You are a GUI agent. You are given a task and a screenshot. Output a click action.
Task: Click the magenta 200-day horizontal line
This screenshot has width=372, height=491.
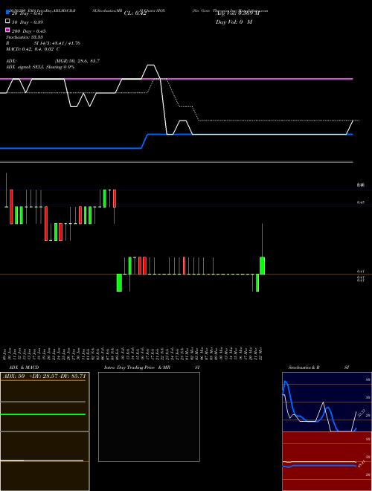click(x=176, y=79)
